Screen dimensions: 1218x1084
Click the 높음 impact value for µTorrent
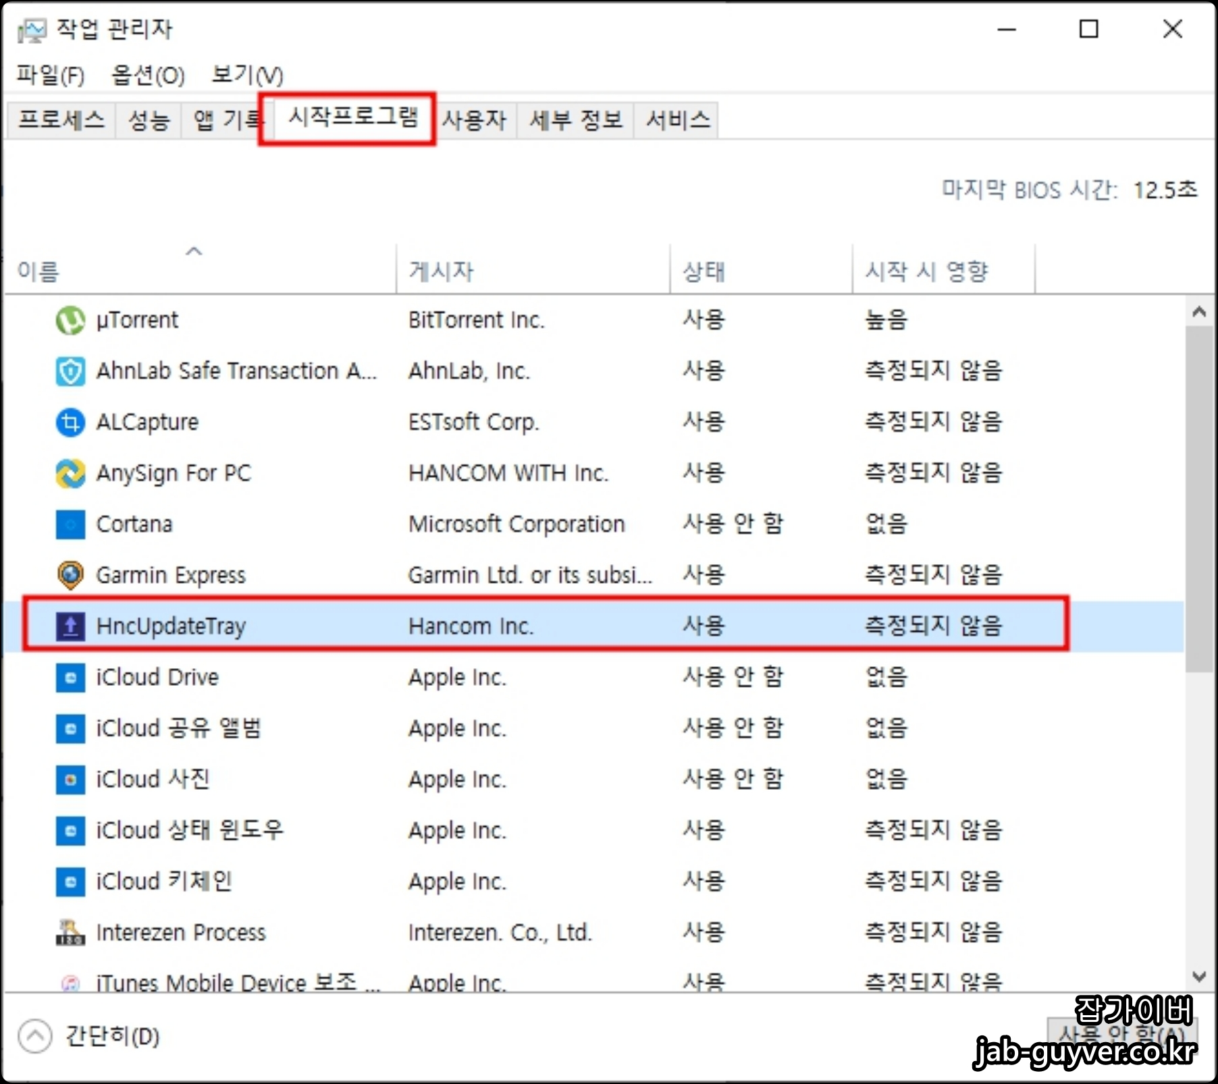(886, 320)
